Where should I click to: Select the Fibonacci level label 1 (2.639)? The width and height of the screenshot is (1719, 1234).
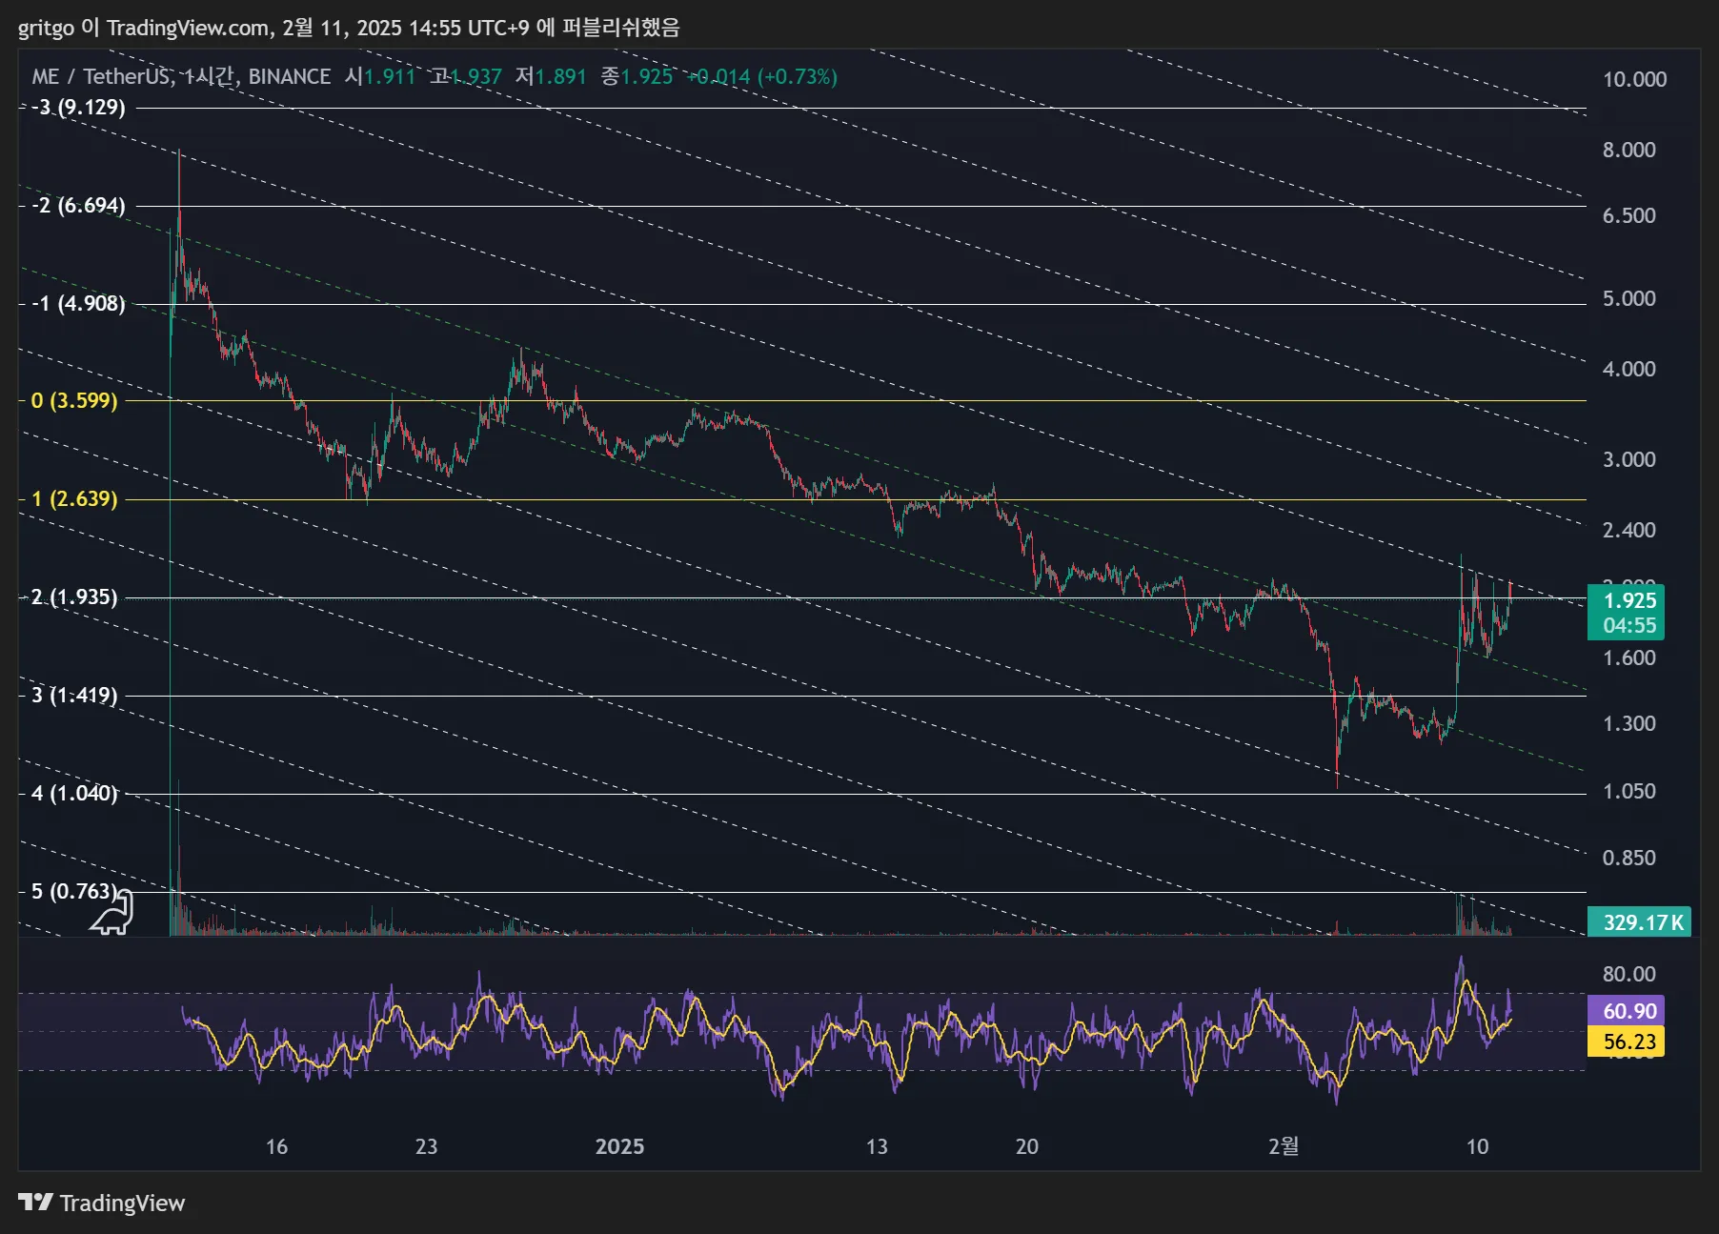pyautogui.click(x=74, y=498)
